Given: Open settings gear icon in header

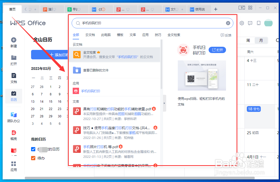Looking at the screenshot, I should pyautogui.click(x=242, y=23).
